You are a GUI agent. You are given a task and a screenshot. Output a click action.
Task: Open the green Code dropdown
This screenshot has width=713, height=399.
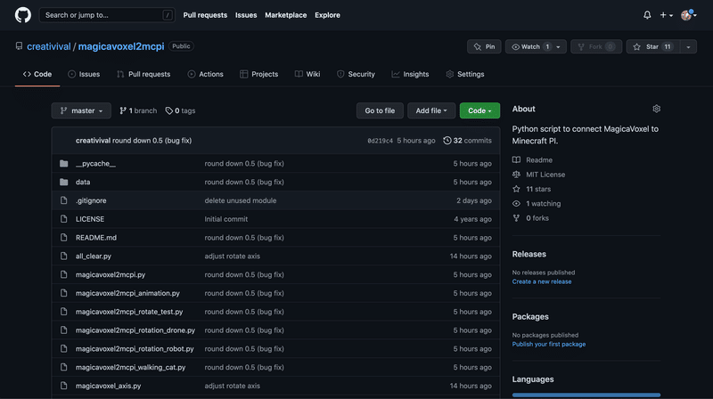(x=479, y=110)
